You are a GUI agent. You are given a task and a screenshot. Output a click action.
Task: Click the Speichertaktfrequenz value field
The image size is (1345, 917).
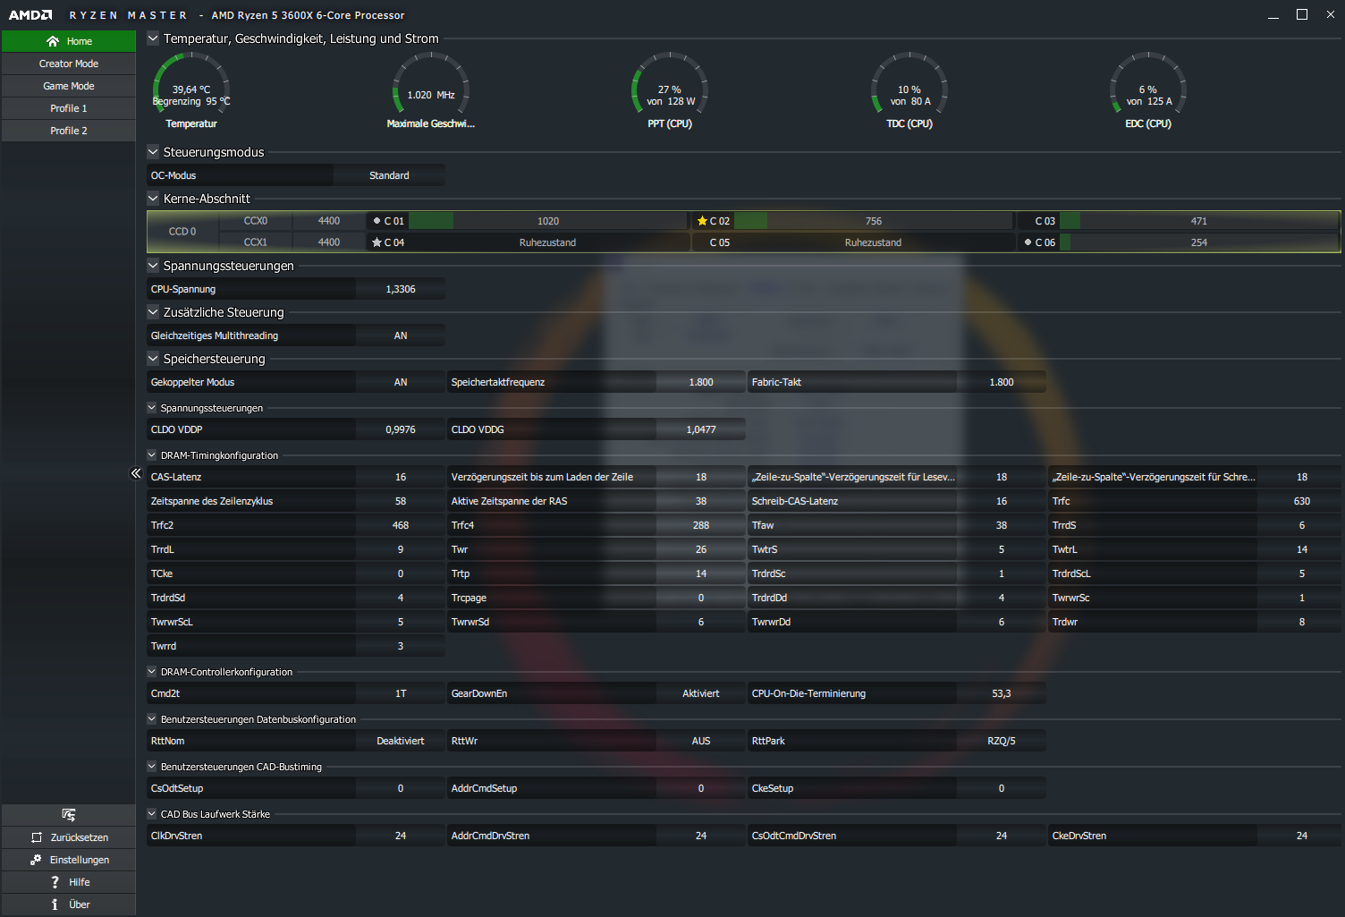[701, 382]
